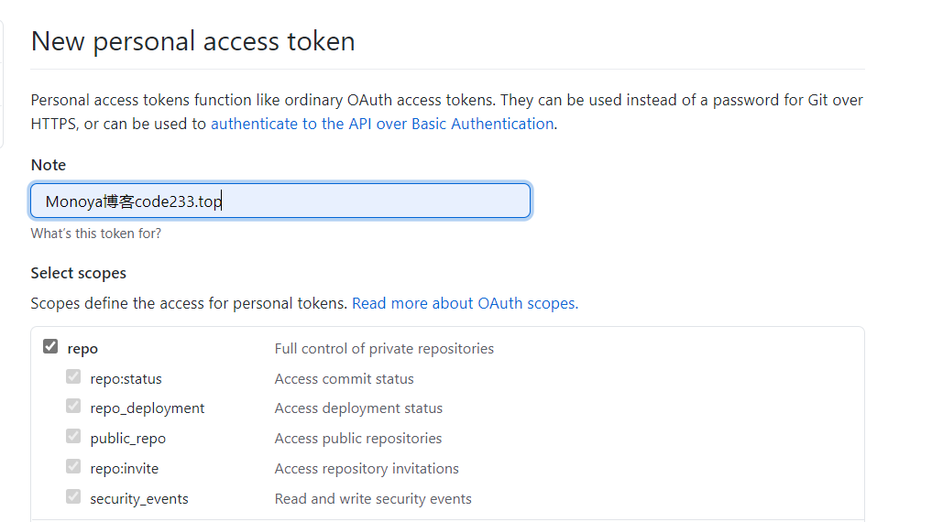Click the repo:status scope label

pos(126,379)
